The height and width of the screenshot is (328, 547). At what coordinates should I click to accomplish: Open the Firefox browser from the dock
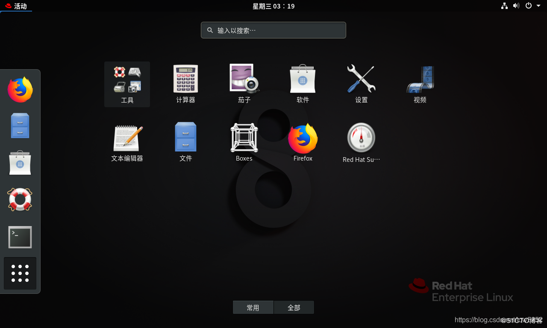click(x=19, y=89)
